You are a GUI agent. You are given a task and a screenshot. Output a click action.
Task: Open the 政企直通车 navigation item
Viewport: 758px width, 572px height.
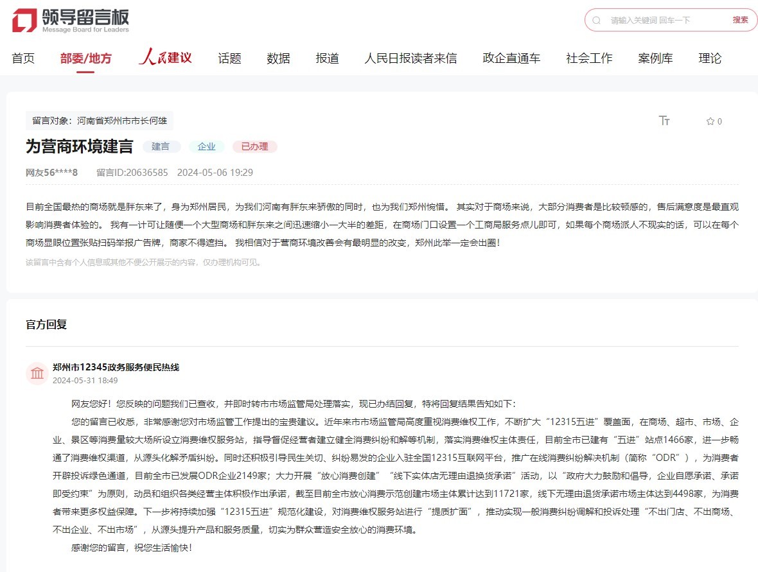tap(511, 58)
